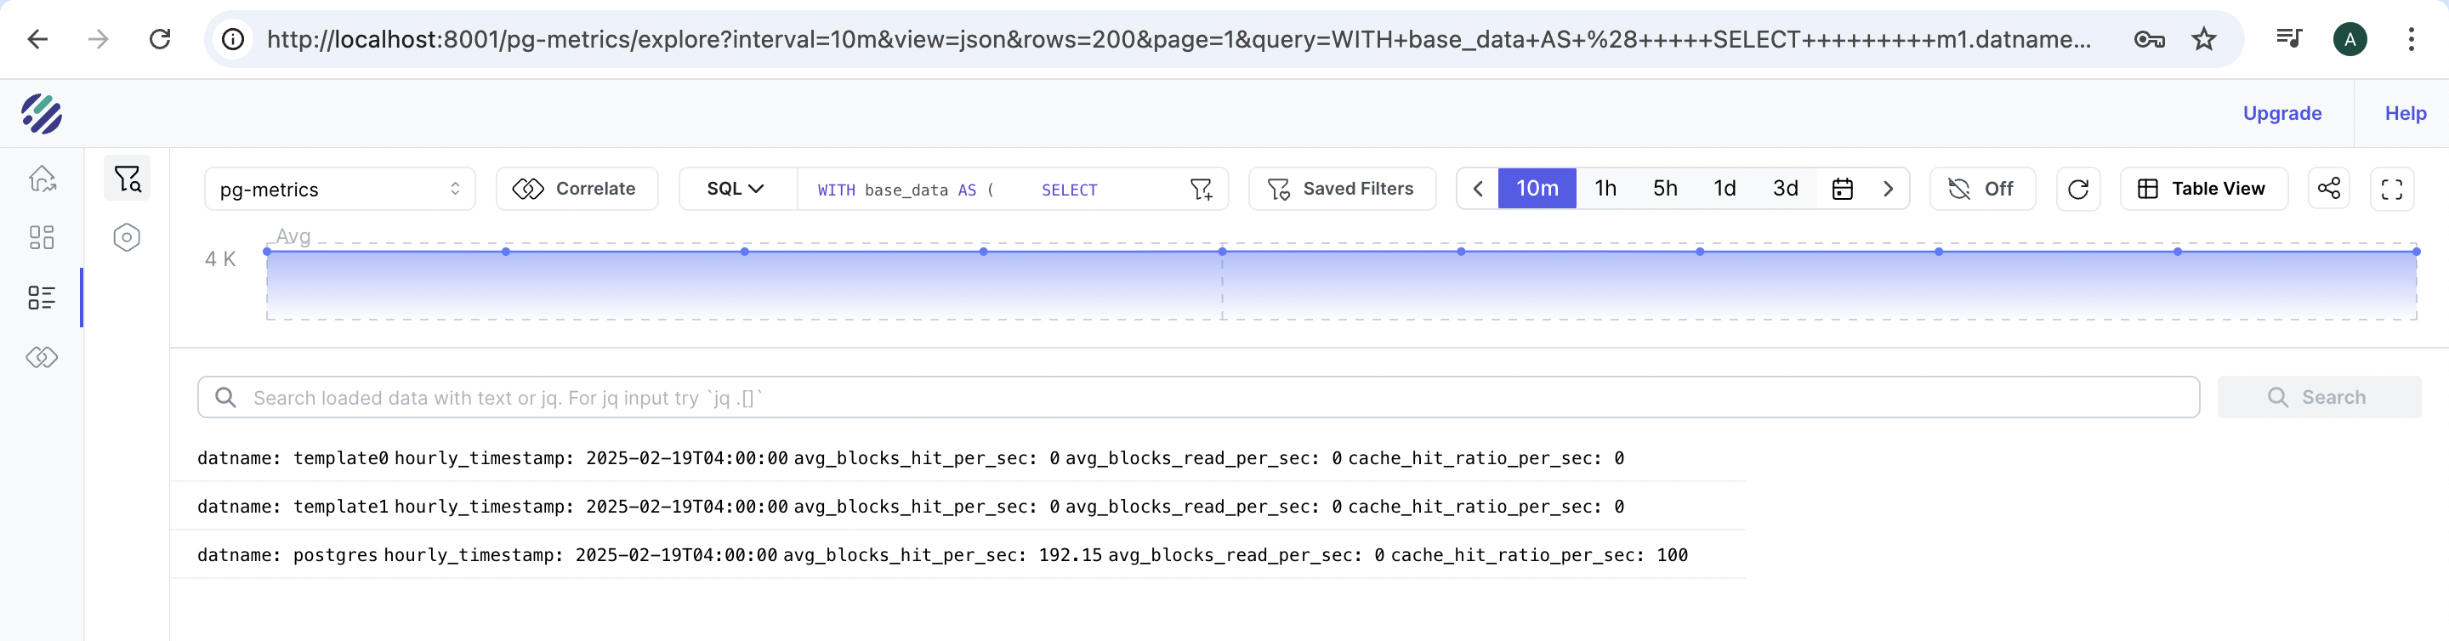
Task: Select the 1h time range tab
Action: tap(1605, 190)
